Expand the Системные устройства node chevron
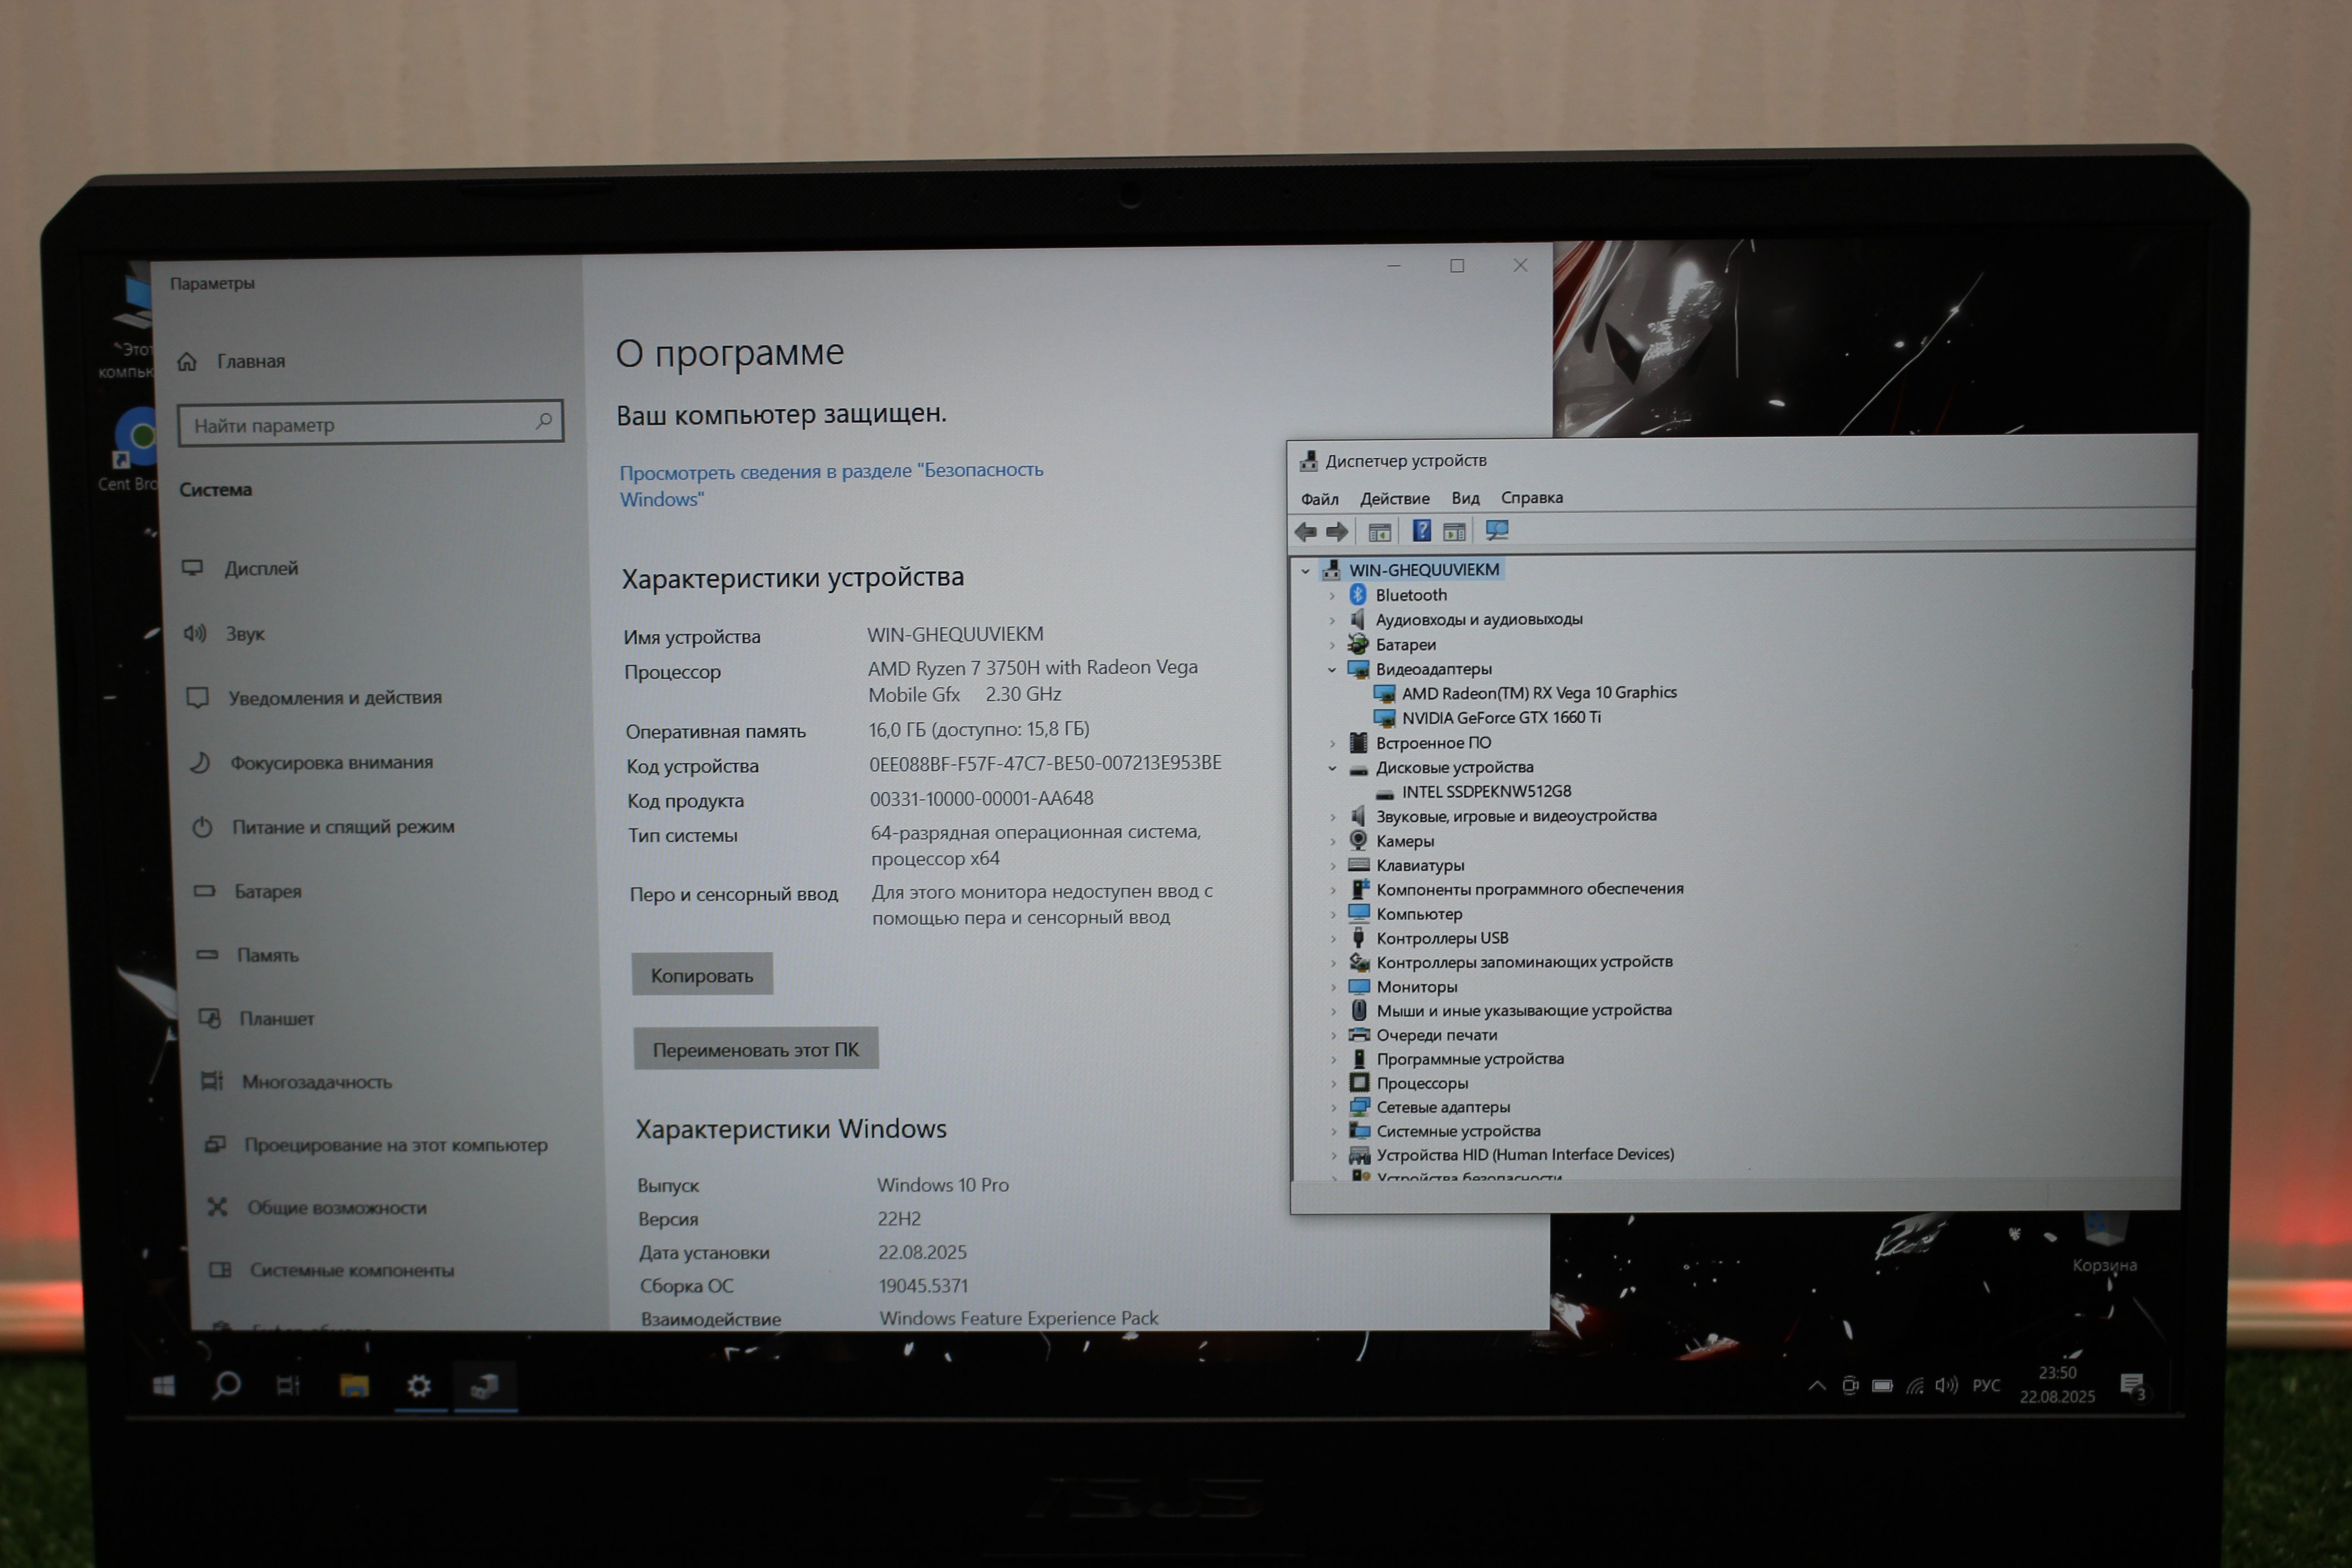The height and width of the screenshot is (1568, 2352). pos(1333,1131)
